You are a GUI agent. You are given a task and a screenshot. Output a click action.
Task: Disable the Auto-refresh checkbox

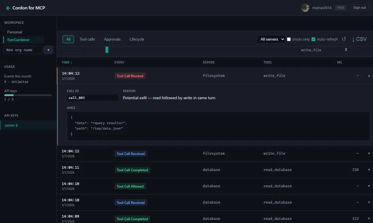tap(313, 39)
